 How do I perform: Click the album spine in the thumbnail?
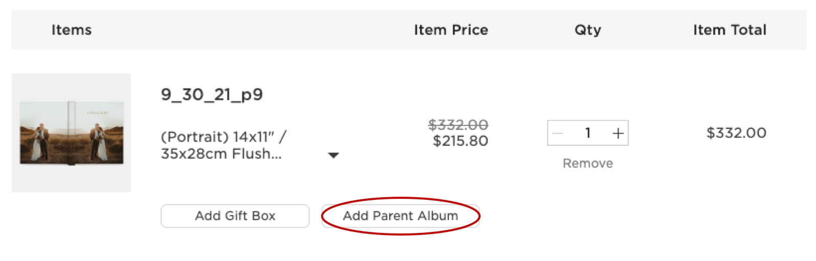click(x=72, y=133)
